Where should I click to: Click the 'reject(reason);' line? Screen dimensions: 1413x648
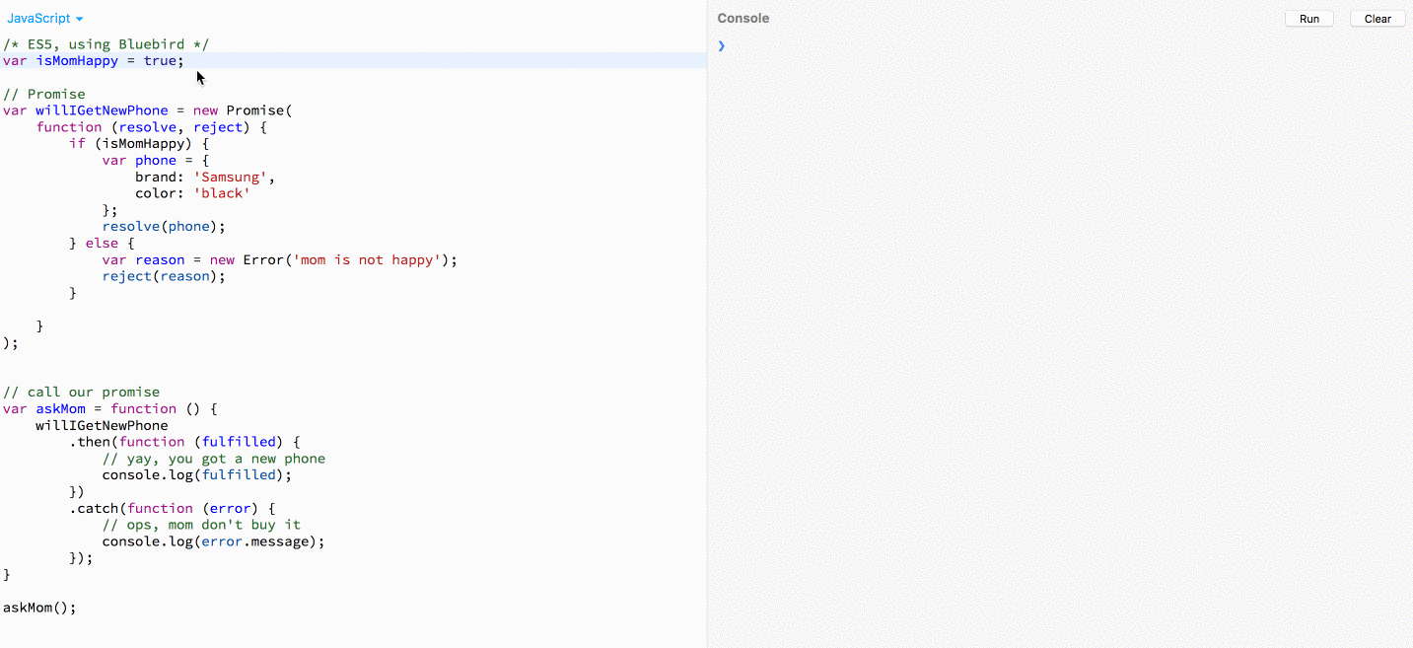164,276
